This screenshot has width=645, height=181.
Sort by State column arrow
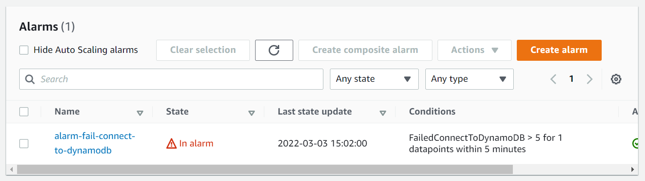click(252, 113)
